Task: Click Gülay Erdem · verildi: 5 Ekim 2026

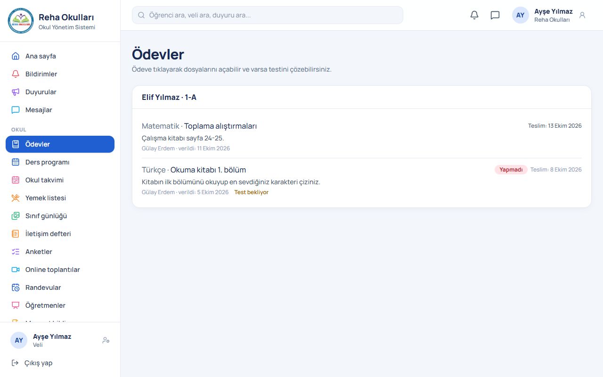Action: click(x=185, y=192)
